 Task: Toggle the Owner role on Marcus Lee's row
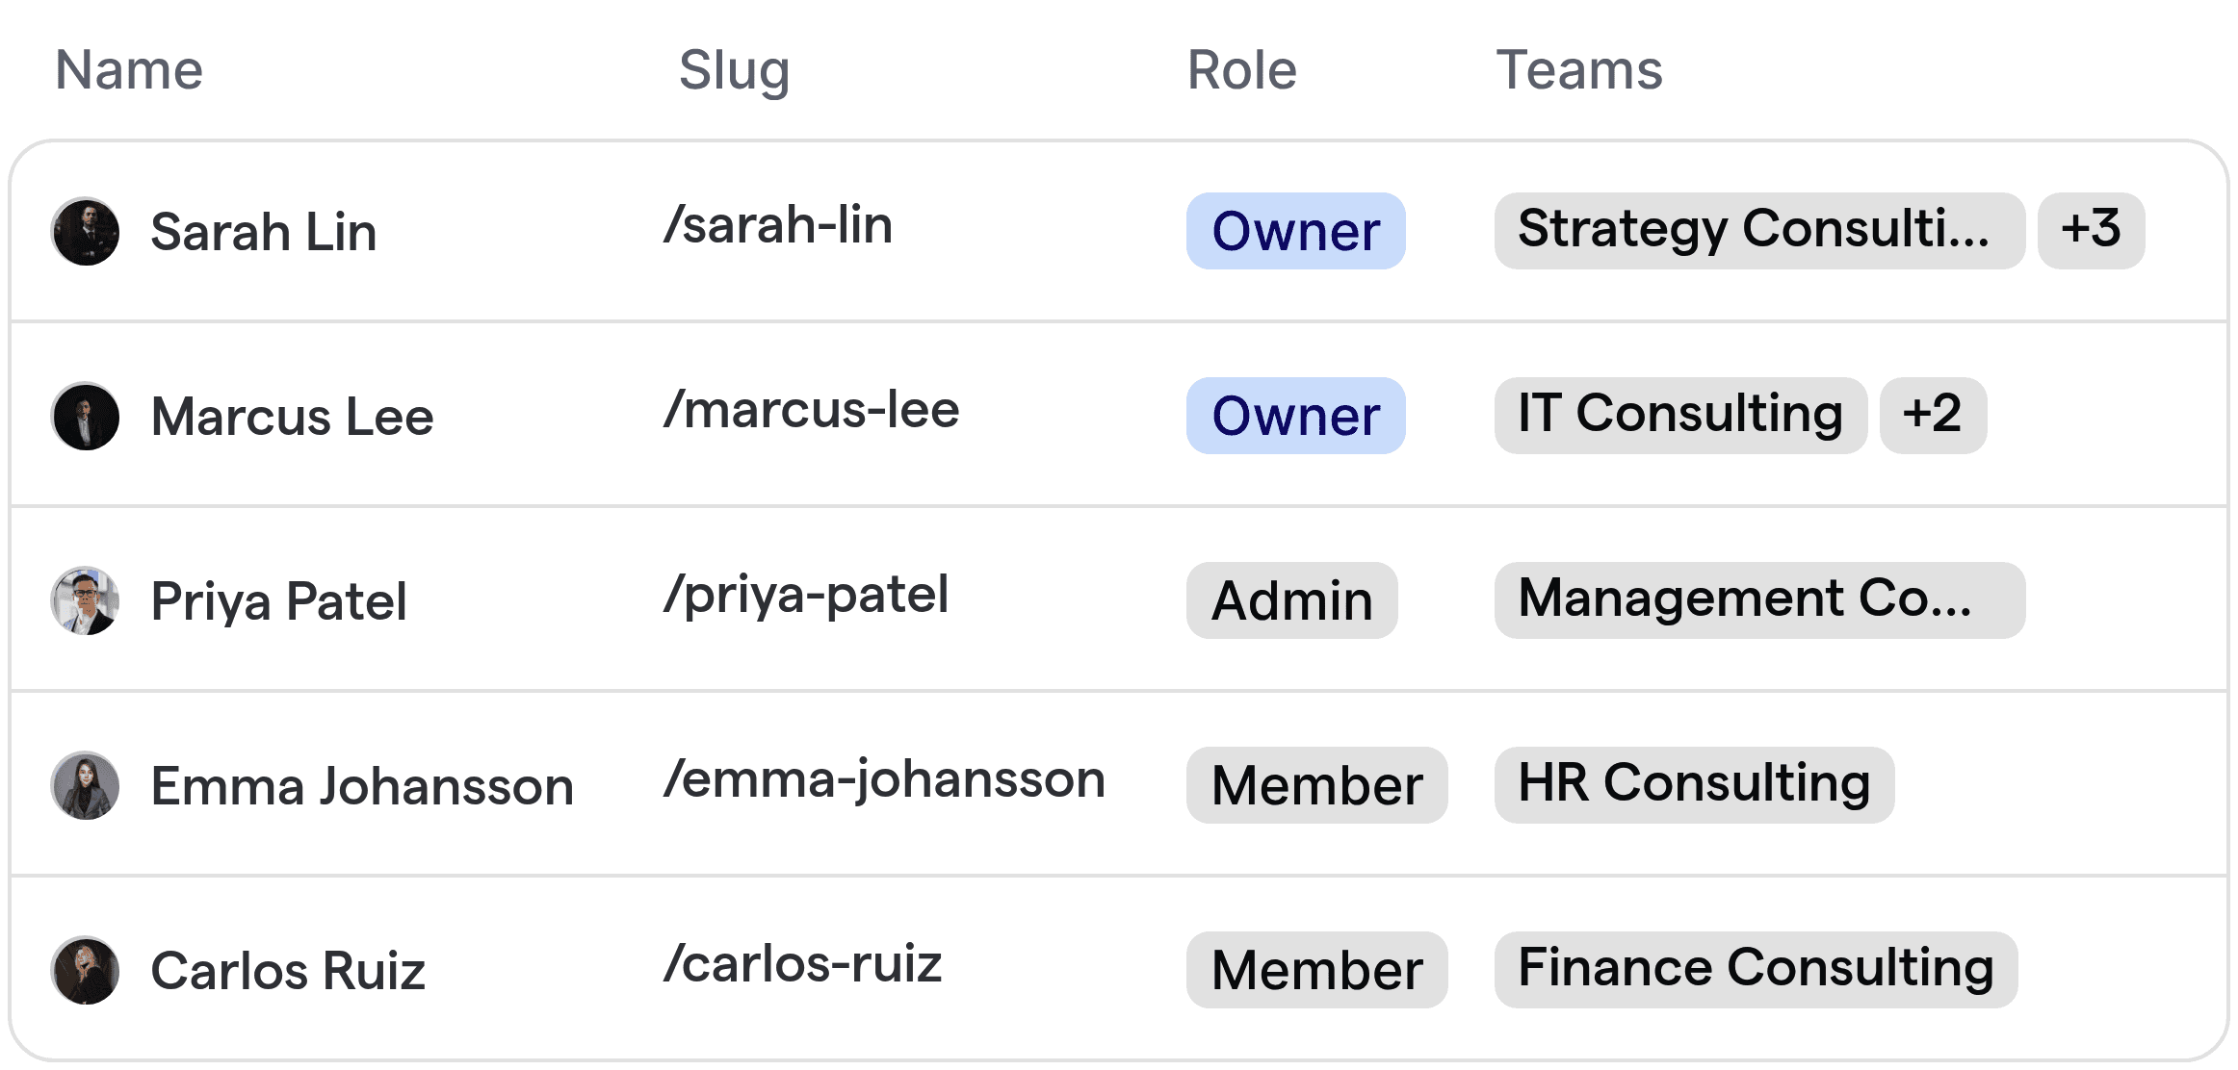[1294, 416]
